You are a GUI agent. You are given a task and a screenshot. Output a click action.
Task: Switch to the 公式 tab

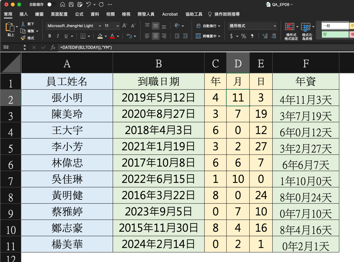(79, 14)
